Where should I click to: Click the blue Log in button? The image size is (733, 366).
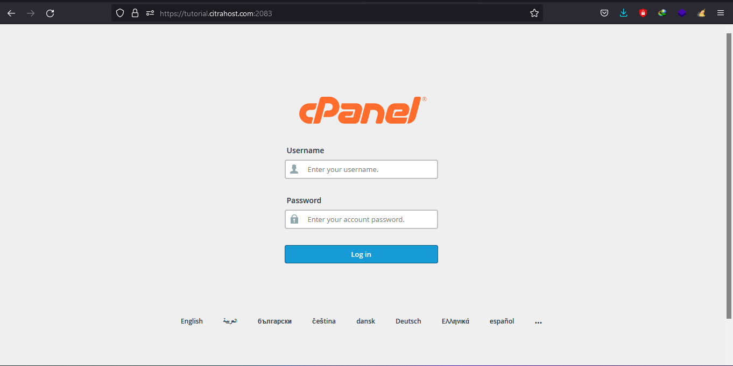point(361,254)
